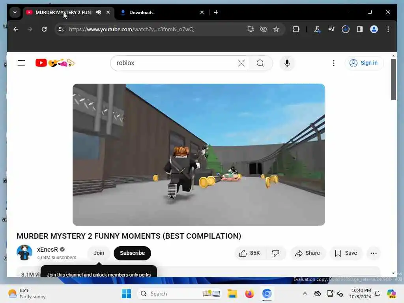Image resolution: width=404 pixels, height=303 pixels.
Task: Toggle the browser side panel
Action: point(360,29)
